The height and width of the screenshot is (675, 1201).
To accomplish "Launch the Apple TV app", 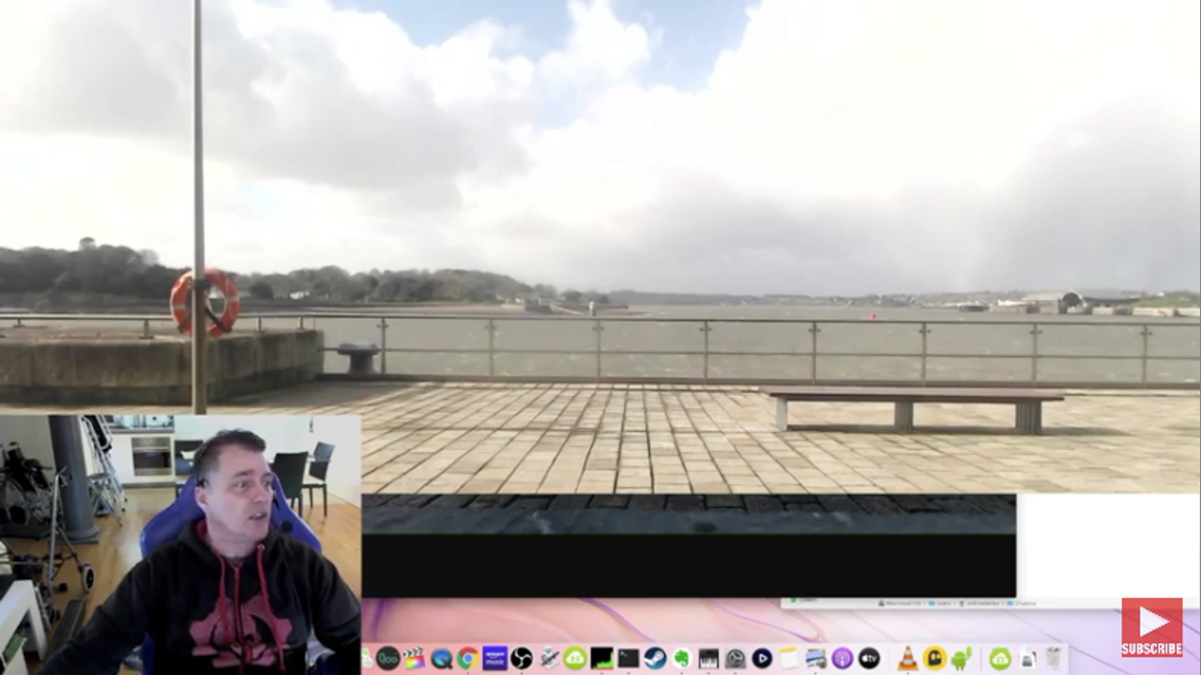I will 869,658.
